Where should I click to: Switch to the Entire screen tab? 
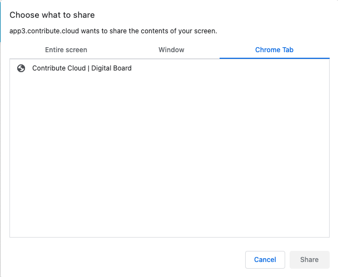point(66,50)
